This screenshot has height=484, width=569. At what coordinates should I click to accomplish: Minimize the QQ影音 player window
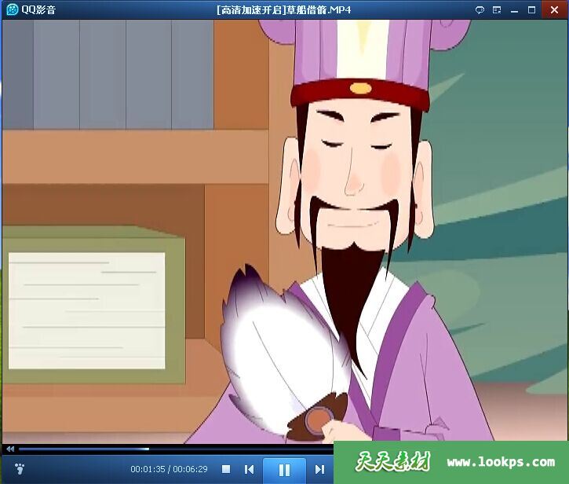(x=514, y=10)
